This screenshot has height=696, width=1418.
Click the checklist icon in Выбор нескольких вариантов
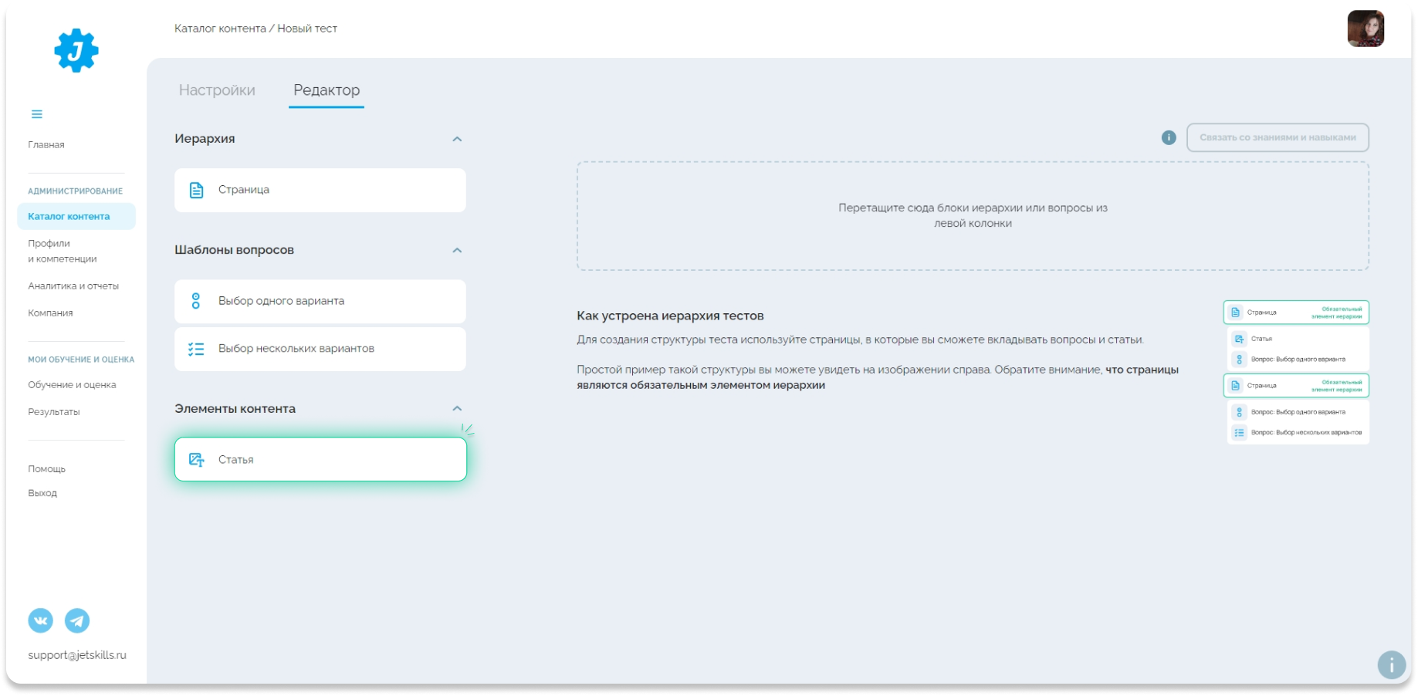tap(196, 349)
